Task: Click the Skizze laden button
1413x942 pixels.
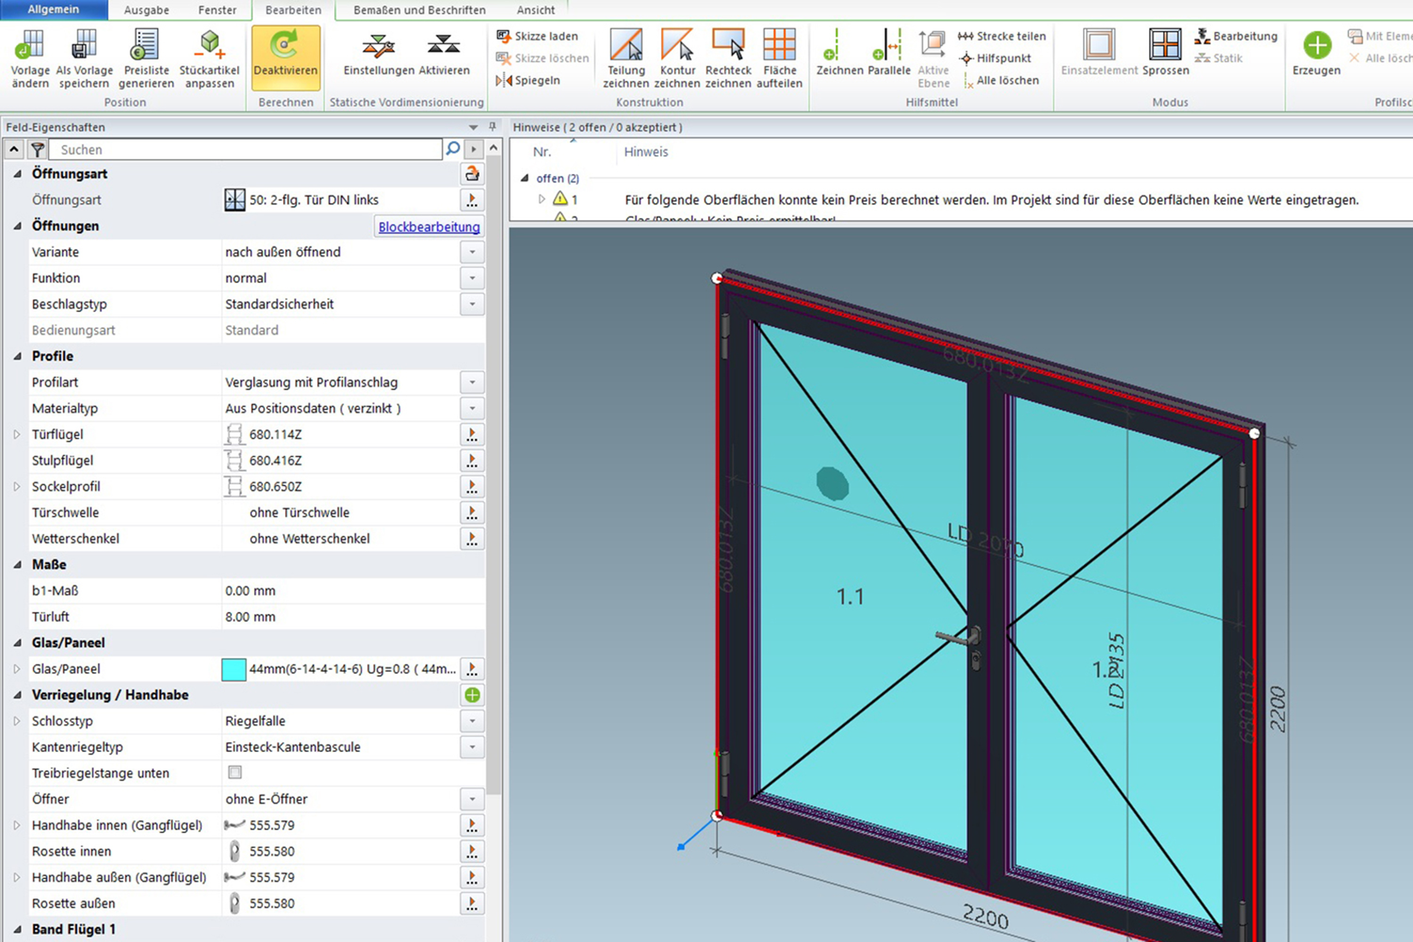Action: click(x=538, y=36)
